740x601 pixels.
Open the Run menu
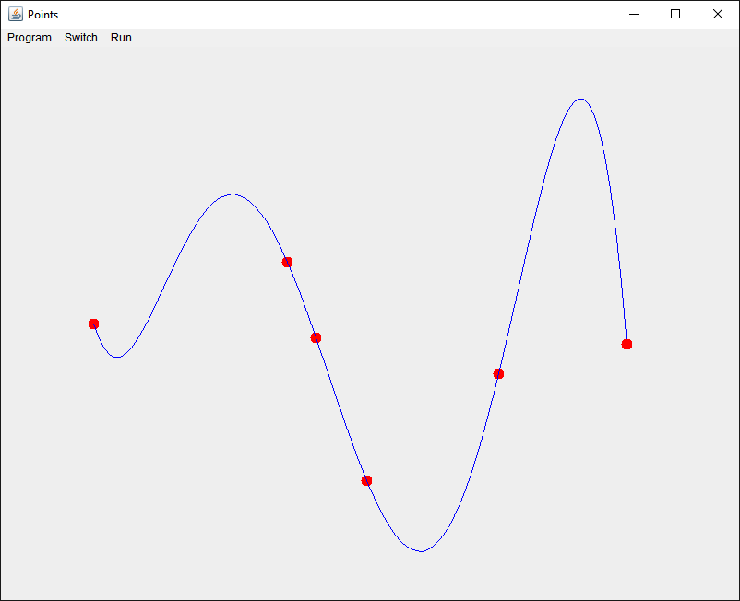coord(121,38)
